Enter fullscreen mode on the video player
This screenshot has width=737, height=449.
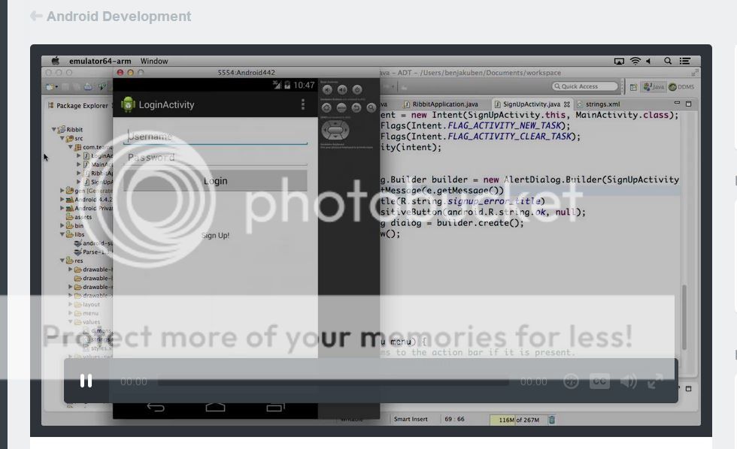656,381
